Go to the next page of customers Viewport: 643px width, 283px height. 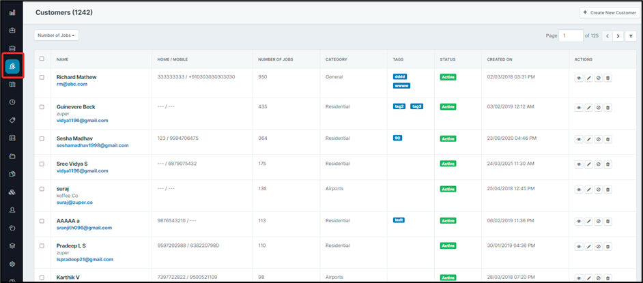tap(618, 35)
